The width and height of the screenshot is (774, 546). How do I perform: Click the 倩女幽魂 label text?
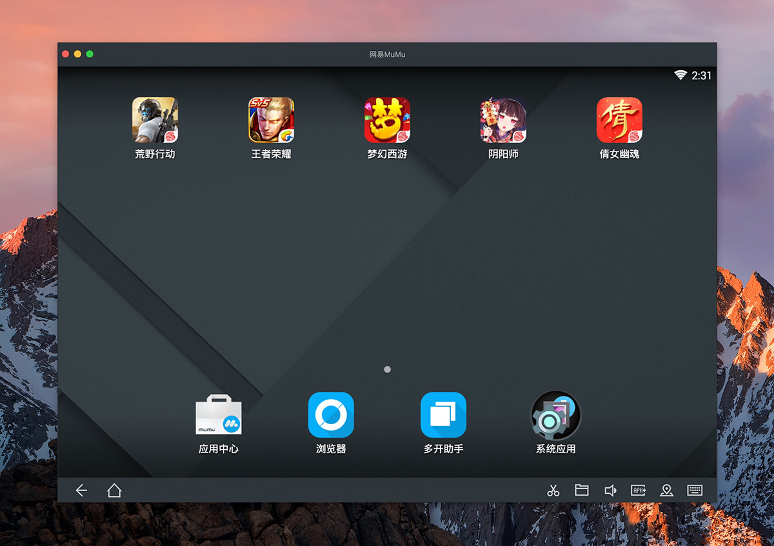[x=619, y=154]
